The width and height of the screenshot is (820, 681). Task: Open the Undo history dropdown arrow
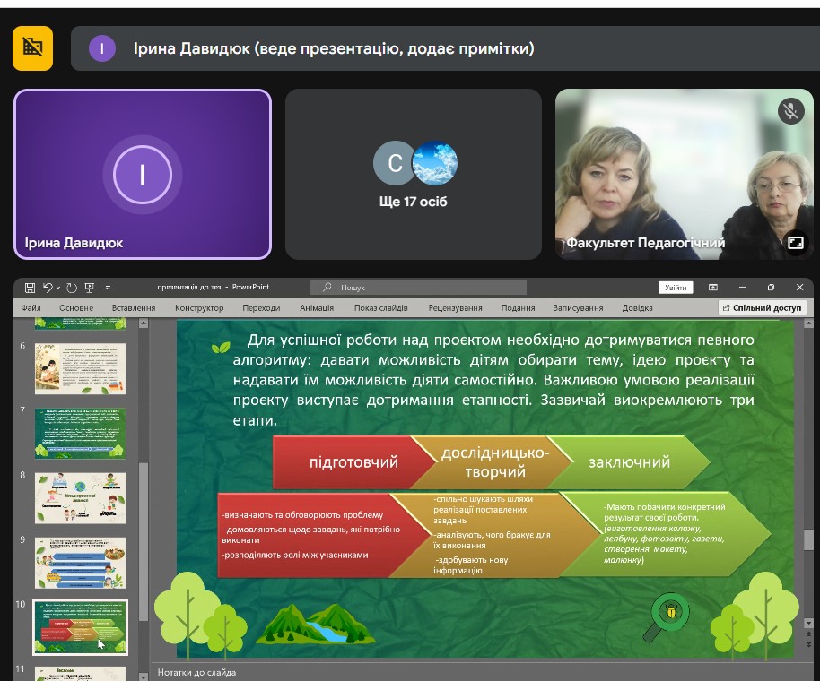pyautogui.click(x=58, y=288)
